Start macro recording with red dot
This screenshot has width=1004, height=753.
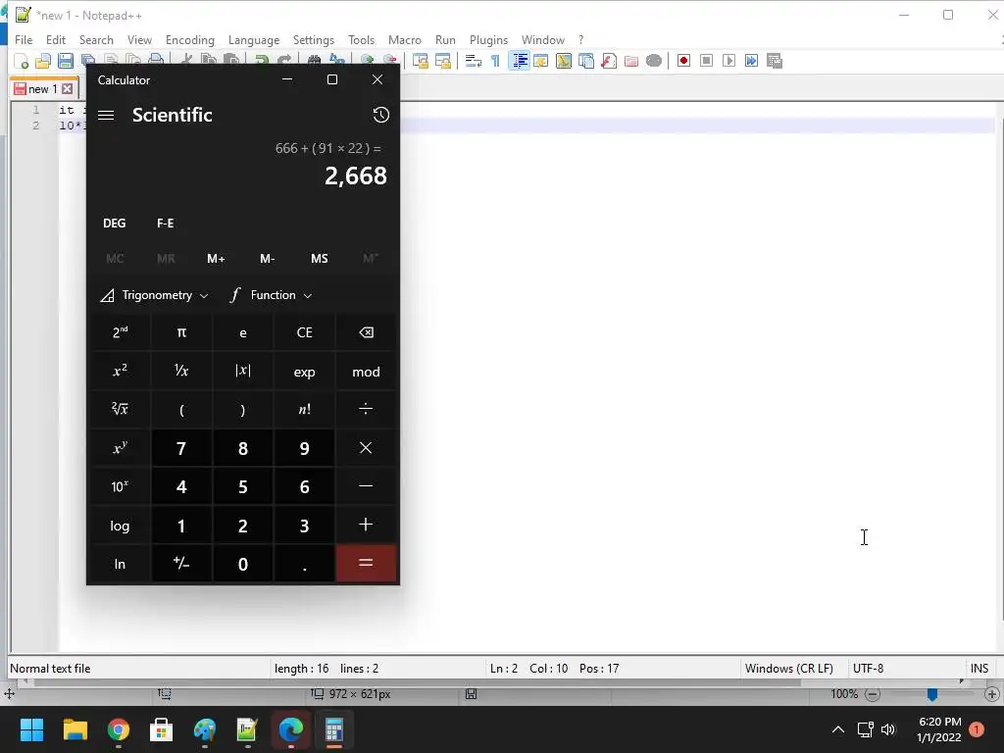pos(683,61)
